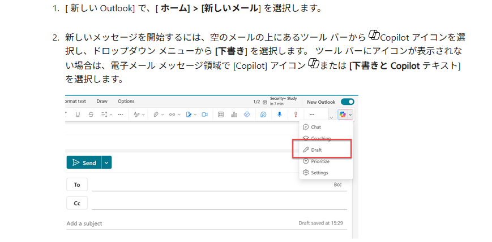Click the Cc address input line
Viewport: 492px width, 242px height.
219,203
